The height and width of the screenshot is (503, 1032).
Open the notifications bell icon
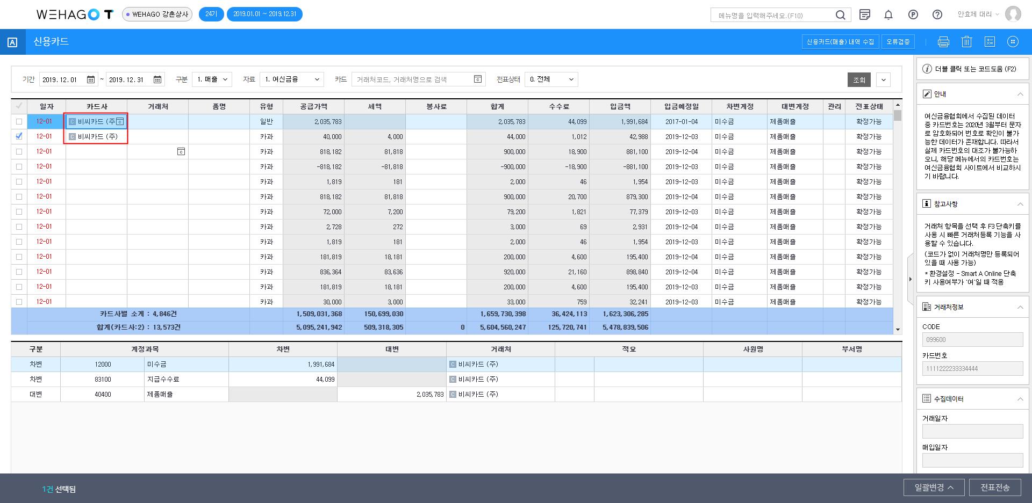pos(888,15)
